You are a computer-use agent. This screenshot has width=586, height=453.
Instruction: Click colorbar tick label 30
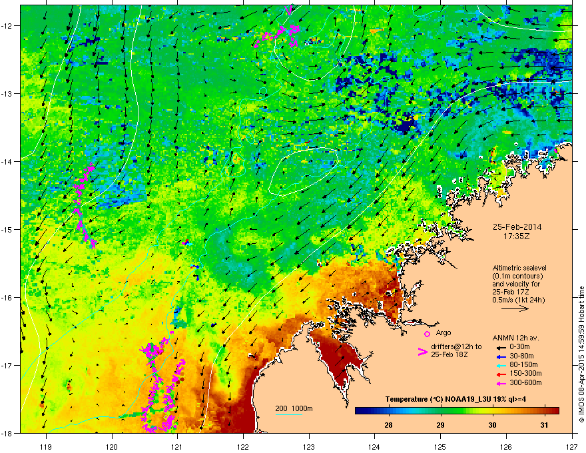493,425
